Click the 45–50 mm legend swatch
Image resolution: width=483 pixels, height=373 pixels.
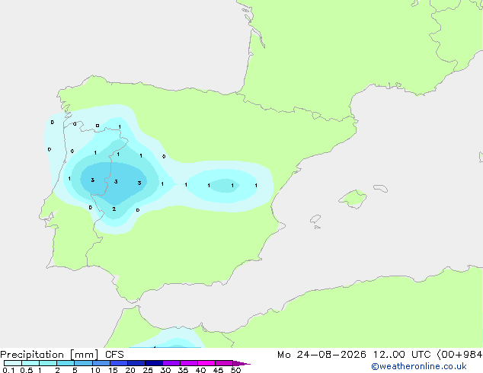point(224,363)
